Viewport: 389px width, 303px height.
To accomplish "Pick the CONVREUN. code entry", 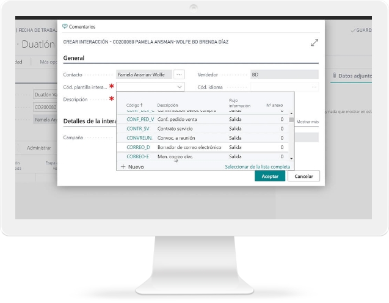I will pyautogui.click(x=139, y=138).
